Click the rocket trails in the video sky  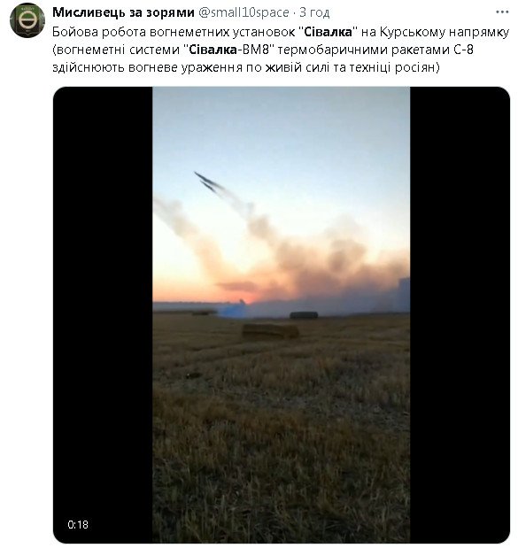210,181
